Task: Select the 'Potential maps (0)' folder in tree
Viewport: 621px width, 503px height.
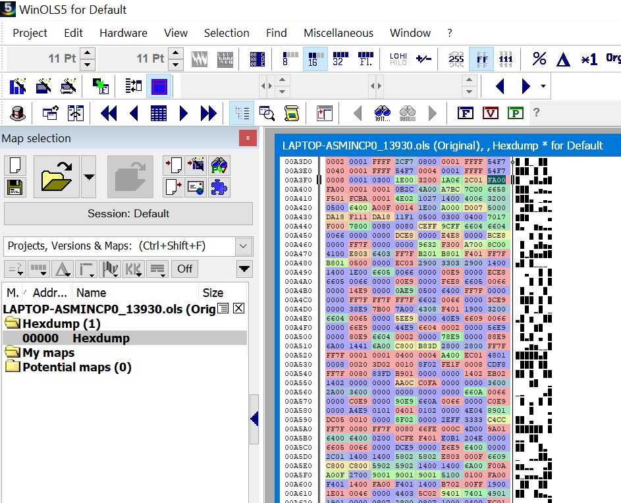Action: tap(76, 367)
